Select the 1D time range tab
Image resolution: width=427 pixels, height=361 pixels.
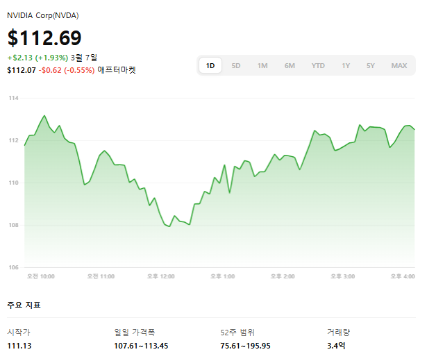pos(210,66)
